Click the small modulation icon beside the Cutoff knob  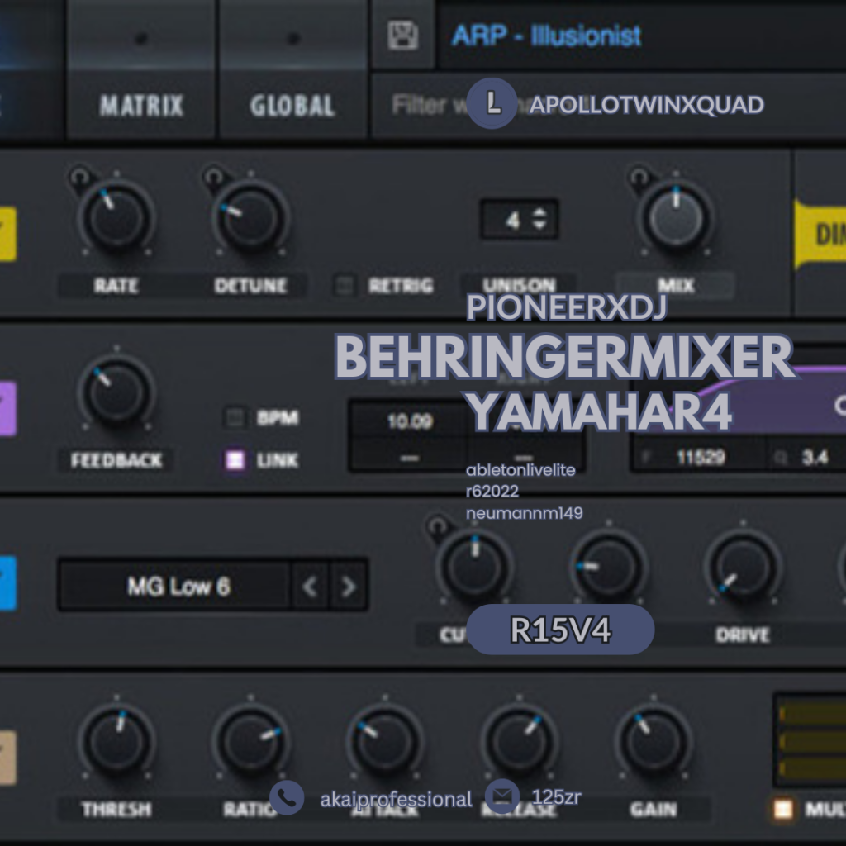click(438, 525)
